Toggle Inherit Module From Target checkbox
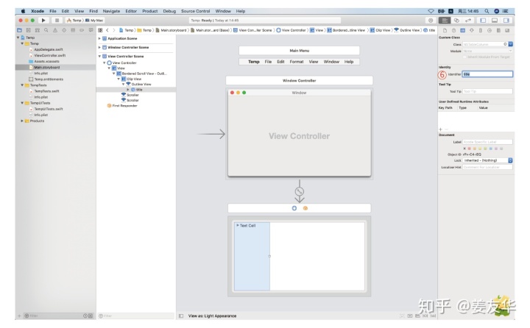The width and height of the screenshot is (530, 328). [x=464, y=57]
